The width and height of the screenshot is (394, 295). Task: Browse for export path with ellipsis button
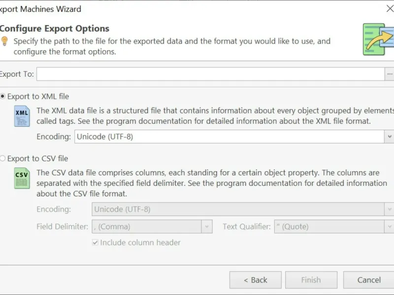[x=390, y=74]
